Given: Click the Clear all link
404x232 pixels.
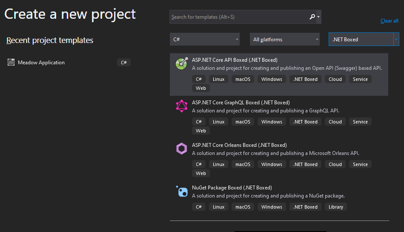Looking at the screenshot, I should (x=390, y=21).
